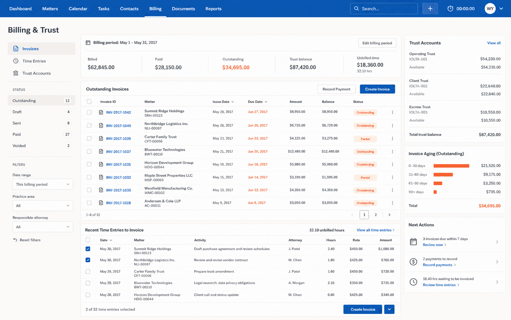Toggle the select-all invoices checkbox
This screenshot has height=320, width=511.
pyautogui.click(x=89, y=102)
